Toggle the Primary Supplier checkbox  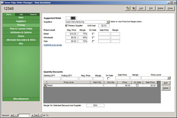tap(66, 26)
